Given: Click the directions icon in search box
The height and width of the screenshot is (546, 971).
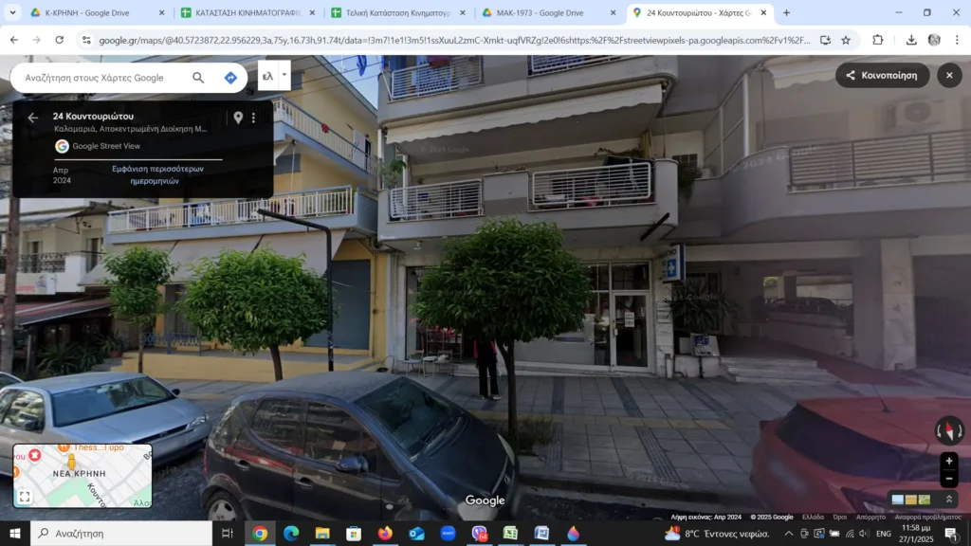Looking at the screenshot, I should coord(230,78).
